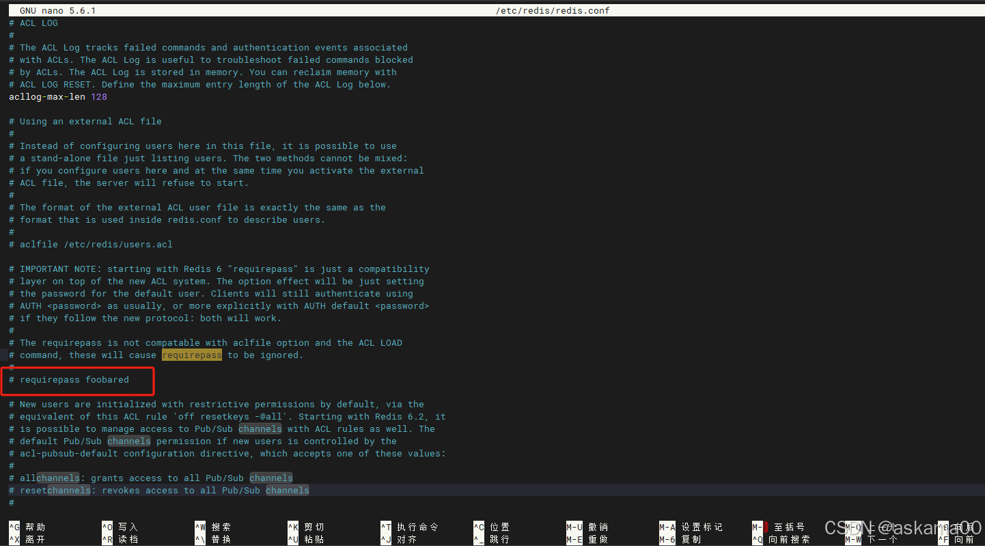
Task: Click the /etc/redis/redis.conf title bar path
Action: pos(552,10)
